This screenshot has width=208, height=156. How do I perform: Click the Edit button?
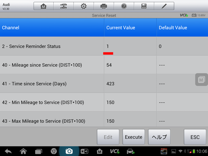pos(108,137)
